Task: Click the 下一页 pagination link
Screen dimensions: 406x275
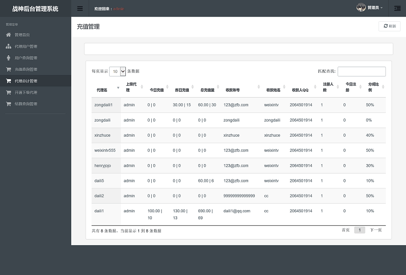Action: point(376,230)
